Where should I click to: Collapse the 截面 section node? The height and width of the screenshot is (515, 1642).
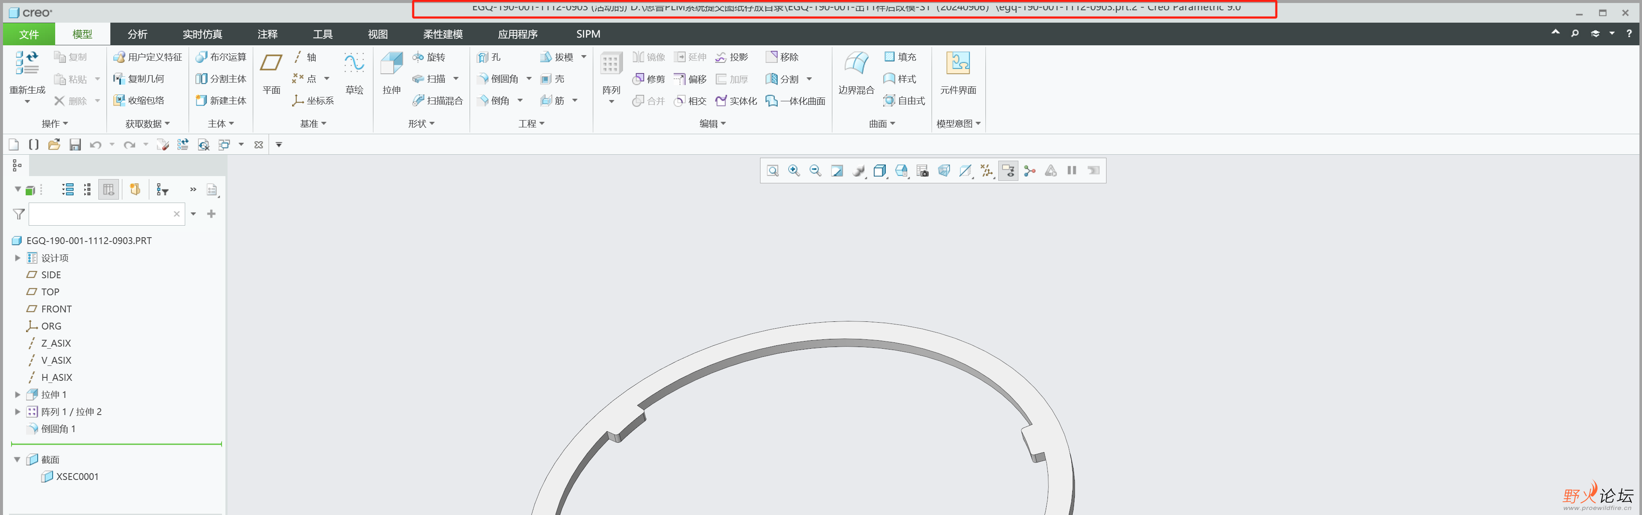click(x=17, y=459)
